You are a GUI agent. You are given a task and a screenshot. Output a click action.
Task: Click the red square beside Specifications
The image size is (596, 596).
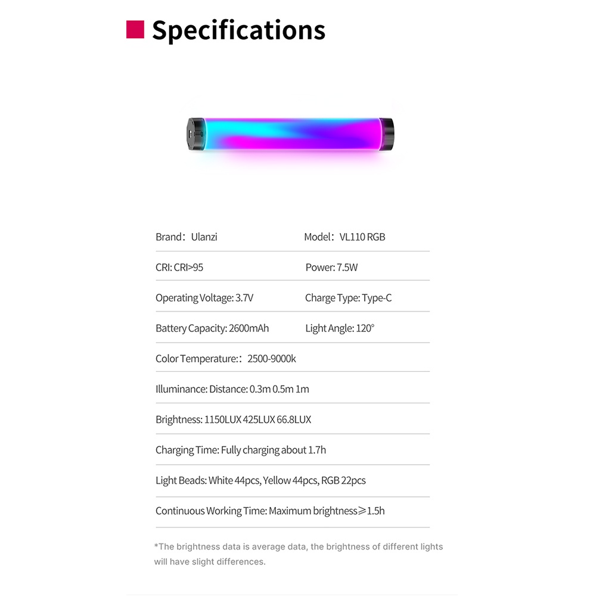pos(135,29)
